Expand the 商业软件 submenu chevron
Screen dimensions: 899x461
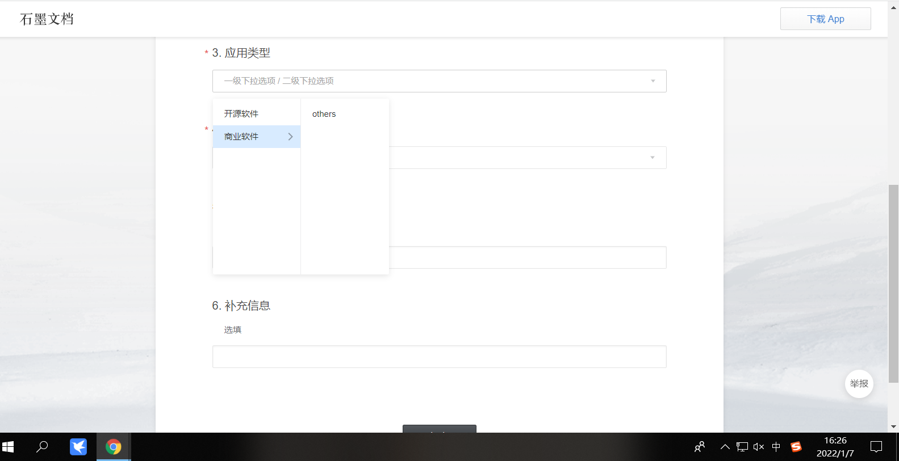click(290, 137)
